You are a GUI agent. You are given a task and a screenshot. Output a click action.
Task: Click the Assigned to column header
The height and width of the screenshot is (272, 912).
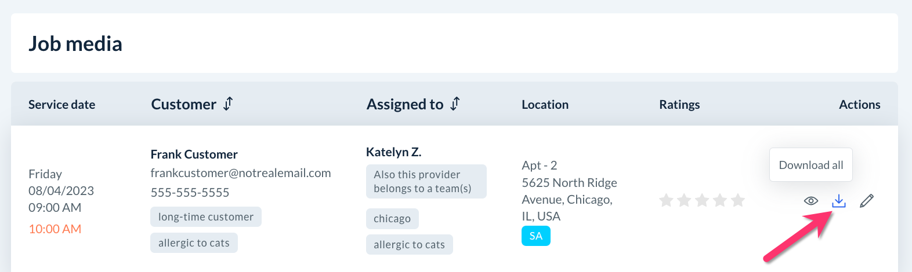pos(405,104)
